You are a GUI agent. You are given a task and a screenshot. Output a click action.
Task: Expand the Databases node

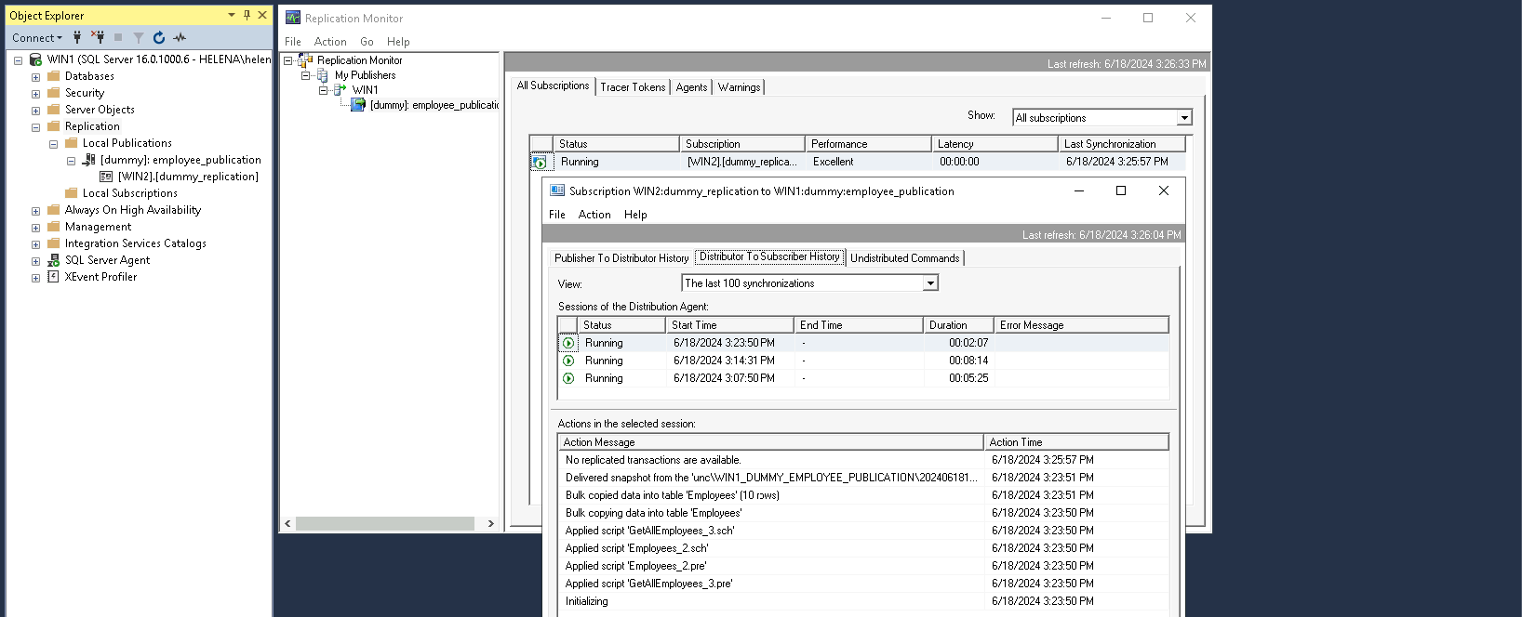coord(36,77)
